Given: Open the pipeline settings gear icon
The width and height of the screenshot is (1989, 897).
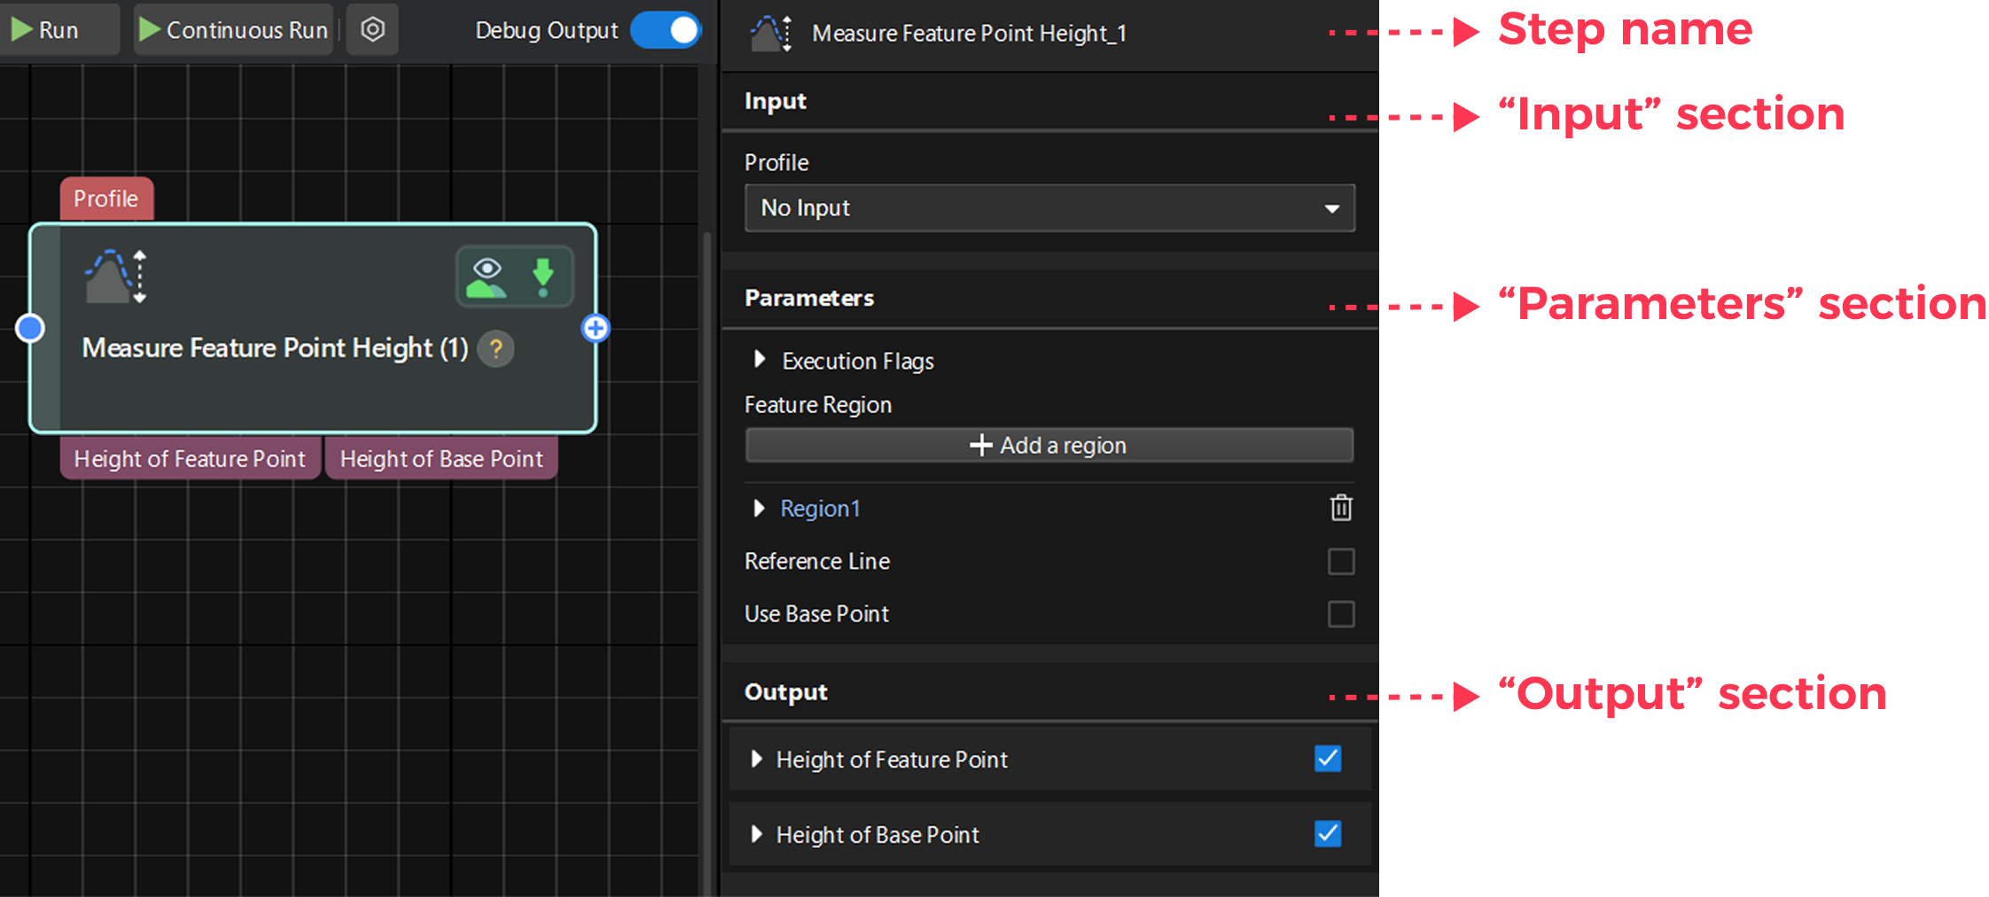Looking at the screenshot, I should 372,29.
